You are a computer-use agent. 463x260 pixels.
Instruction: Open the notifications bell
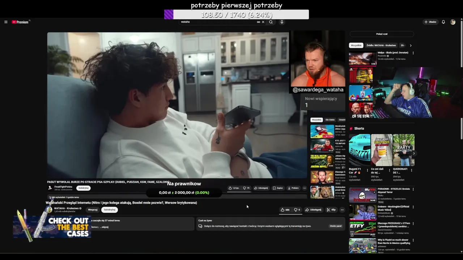[x=443, y=22]
